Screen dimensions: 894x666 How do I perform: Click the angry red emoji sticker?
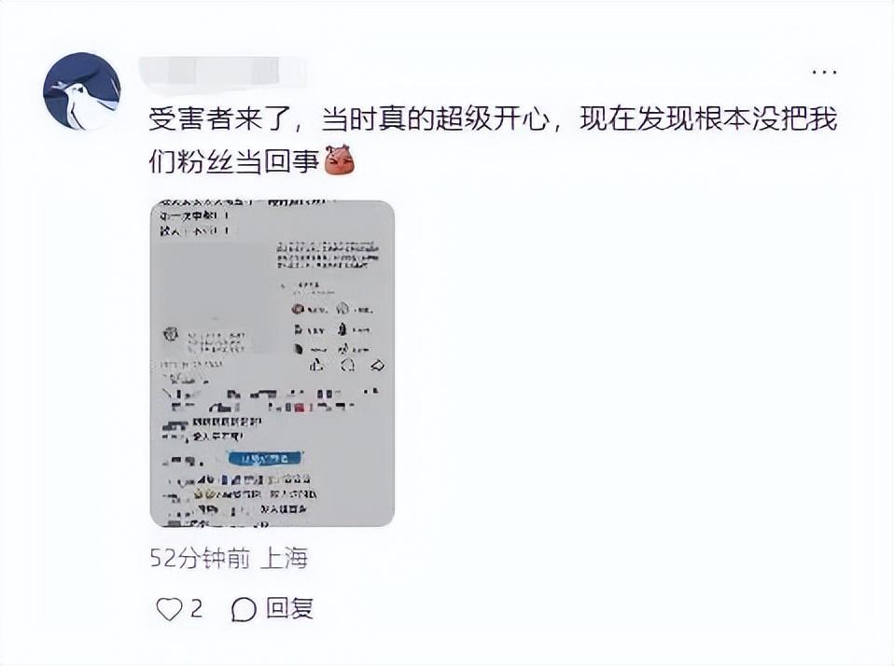[340, 160]
